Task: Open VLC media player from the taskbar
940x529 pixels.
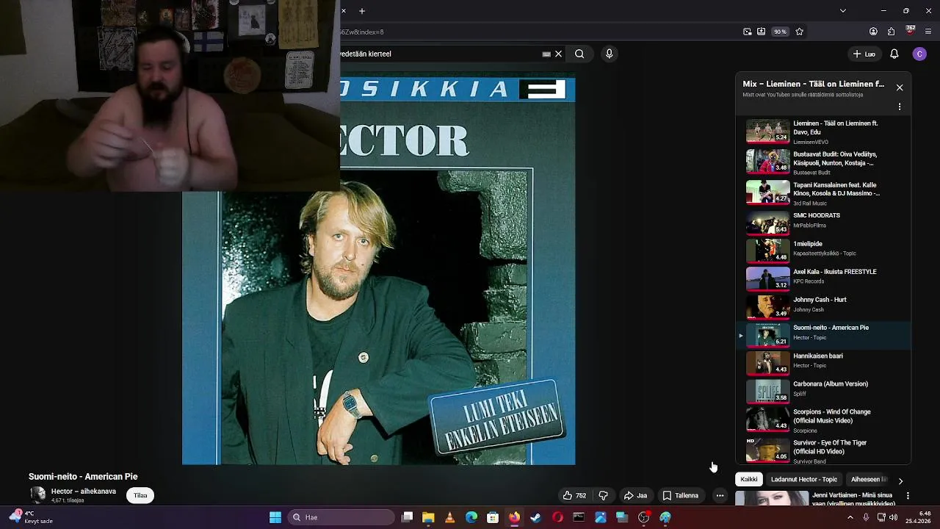Action: coord(450,517)
